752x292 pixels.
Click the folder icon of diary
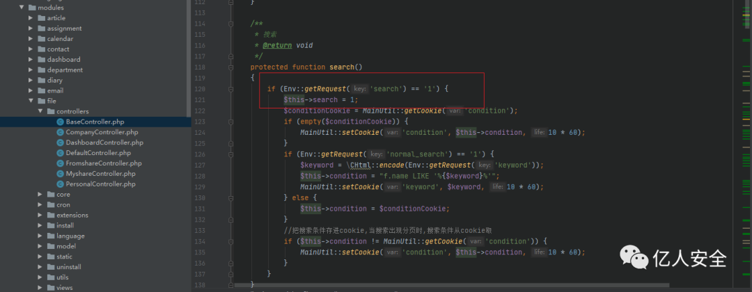(x=41, y=81)
